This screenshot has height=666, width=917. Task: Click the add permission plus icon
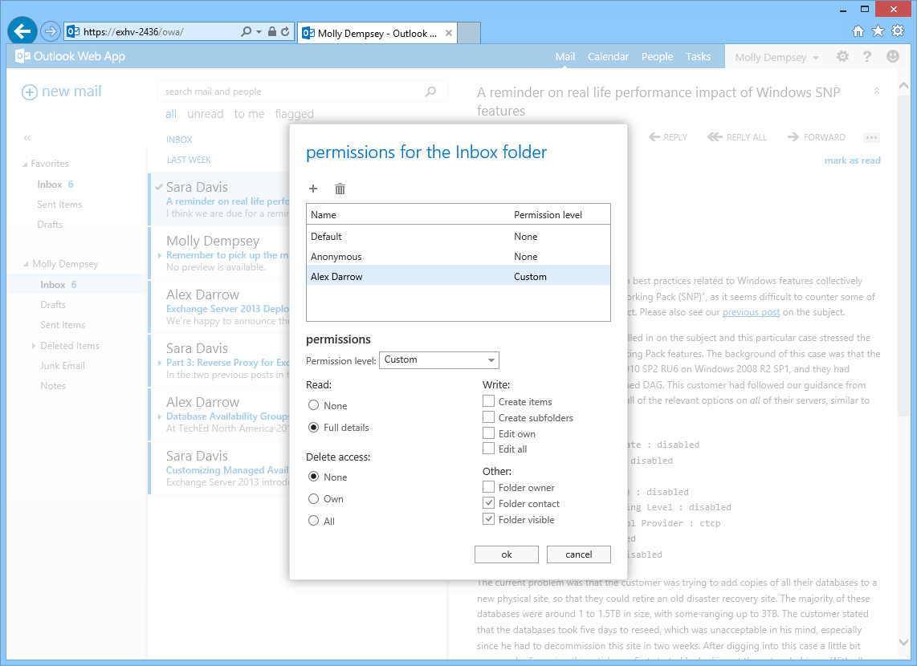(x=313, y=189)
